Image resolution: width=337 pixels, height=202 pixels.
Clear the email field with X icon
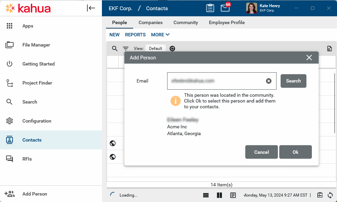(269, 81)
